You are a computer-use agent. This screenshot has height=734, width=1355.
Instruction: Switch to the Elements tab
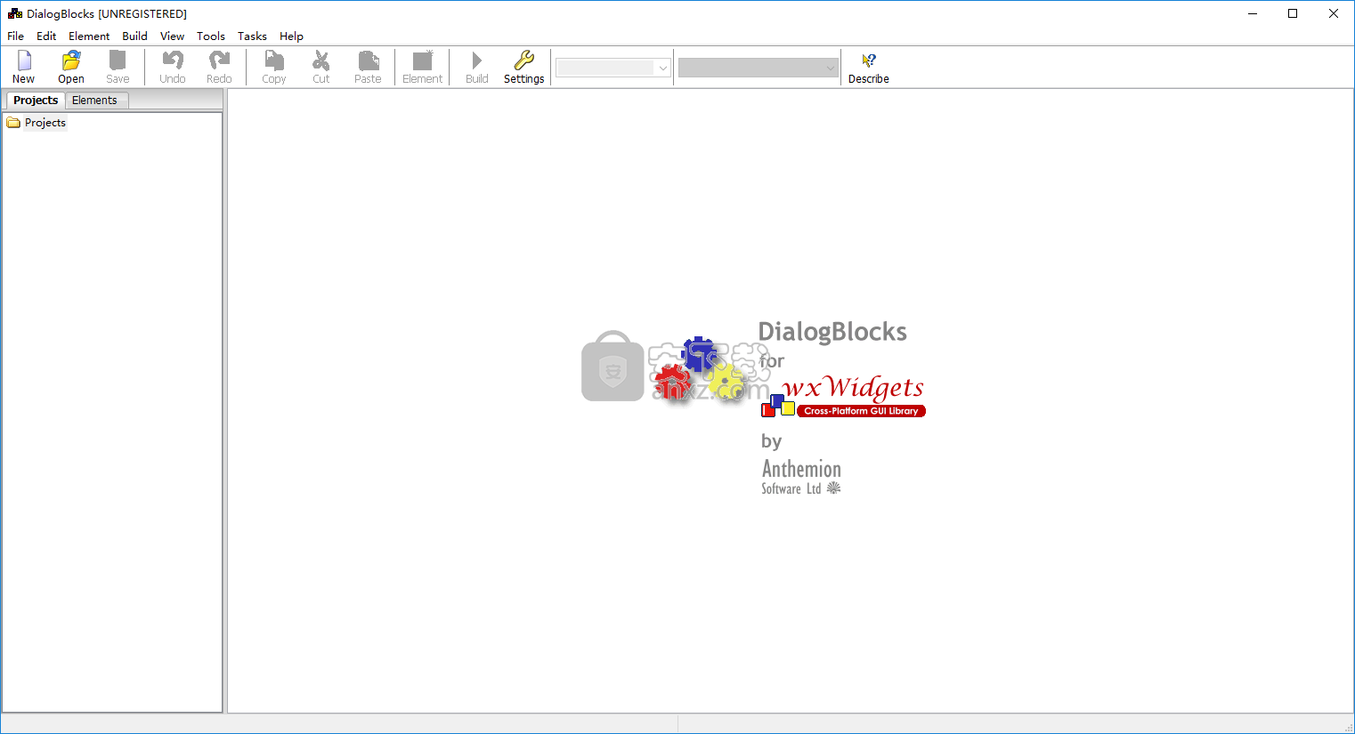coord(94,100)
